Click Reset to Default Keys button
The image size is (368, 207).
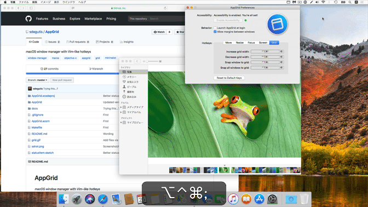click(229, 78)
